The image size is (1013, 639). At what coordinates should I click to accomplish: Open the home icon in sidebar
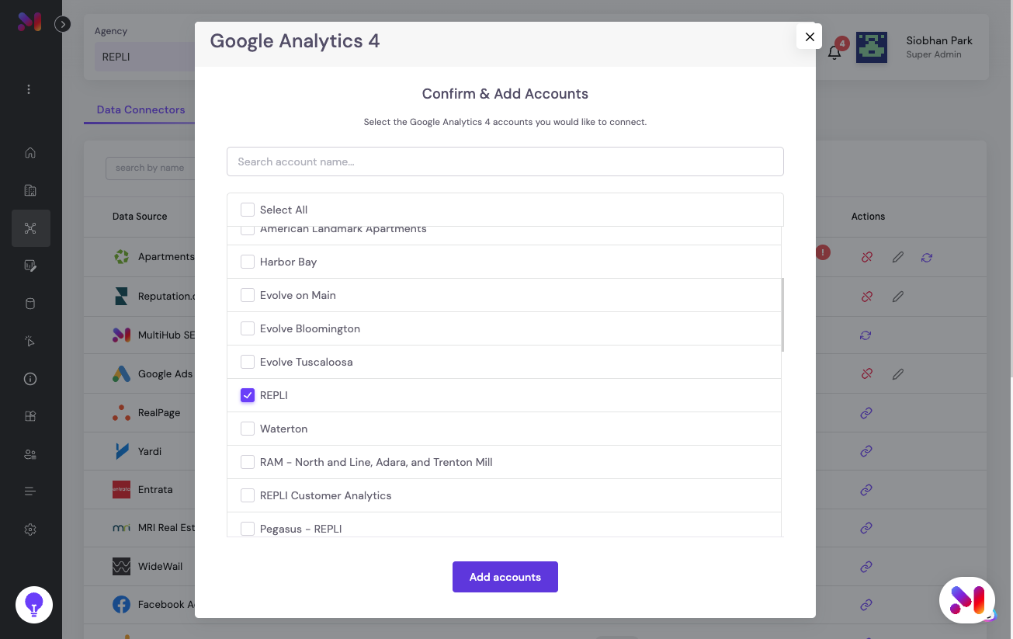30,152
